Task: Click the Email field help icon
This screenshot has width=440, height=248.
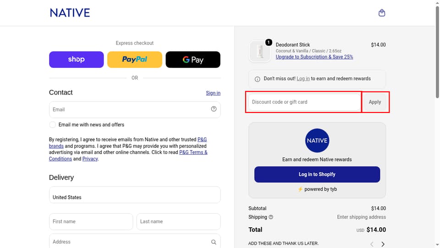Action: 214,109
